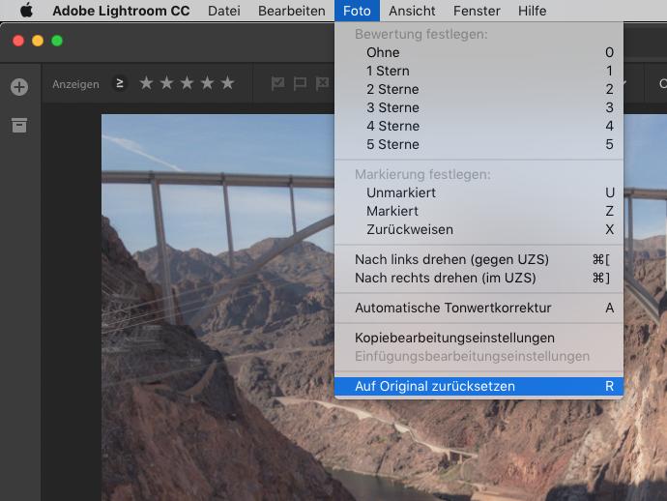Open the Hilfe menu
This screenshot has height=501, width=667.
click(532, 11)
